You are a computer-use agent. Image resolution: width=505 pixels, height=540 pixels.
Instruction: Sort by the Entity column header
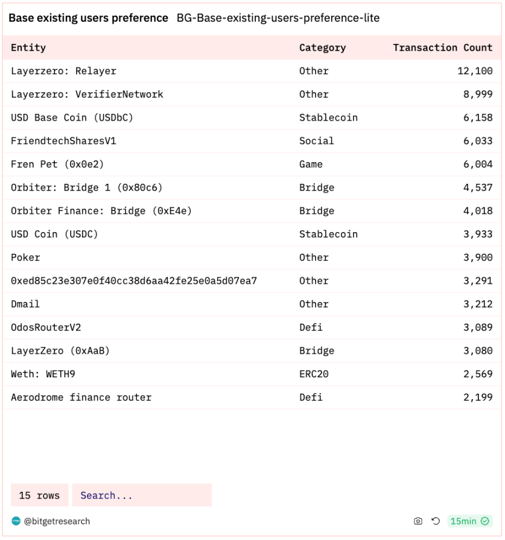(x=28, y=48)
